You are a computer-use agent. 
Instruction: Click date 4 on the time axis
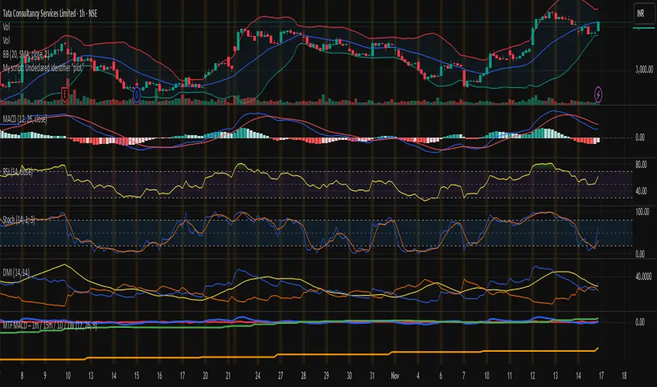(418, 376)
